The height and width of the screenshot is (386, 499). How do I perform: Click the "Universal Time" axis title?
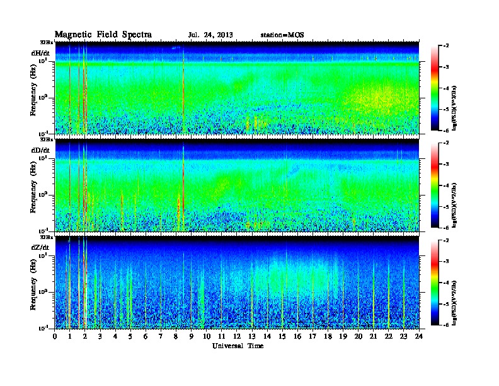[x=238, y=346]
